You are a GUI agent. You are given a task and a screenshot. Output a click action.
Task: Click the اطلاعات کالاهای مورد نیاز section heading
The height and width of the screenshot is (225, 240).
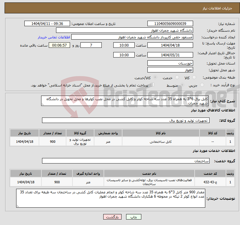(x=213, y=110)
